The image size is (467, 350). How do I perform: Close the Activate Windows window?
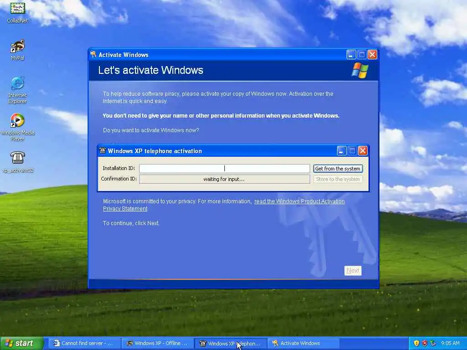tap(372, 55)
